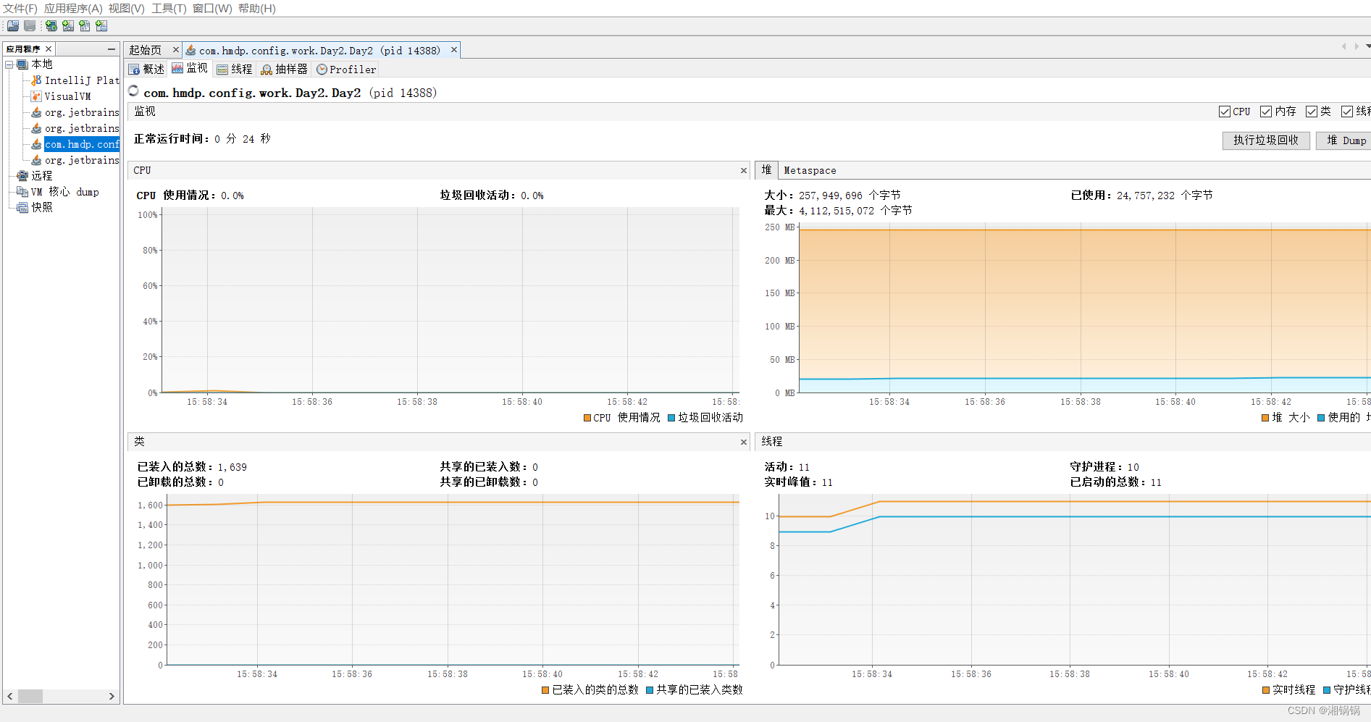Click orange 已装入的类的总数 legend swatch

[545, 690]
